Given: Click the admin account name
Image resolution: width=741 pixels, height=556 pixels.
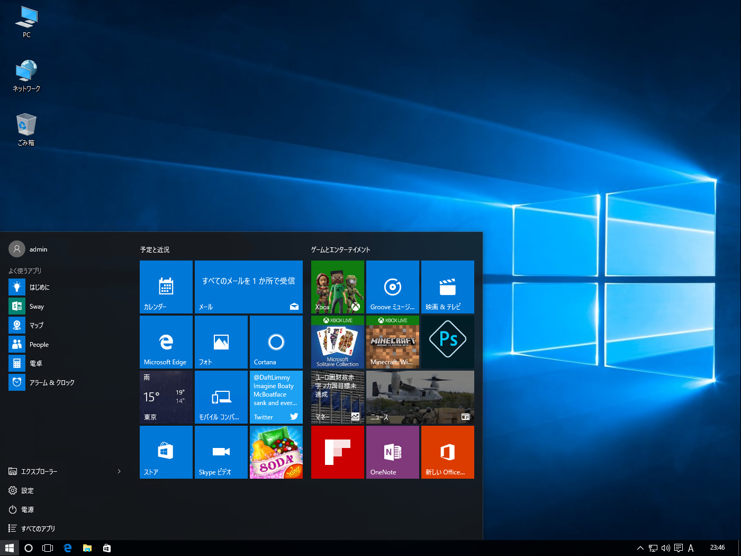Looking at the screenshot, I should click(x=38, y=249).
